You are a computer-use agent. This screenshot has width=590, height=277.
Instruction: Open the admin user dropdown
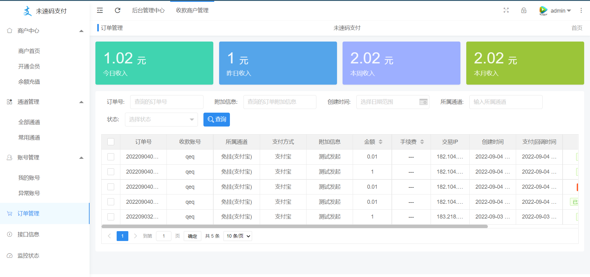tap(561, 10)
